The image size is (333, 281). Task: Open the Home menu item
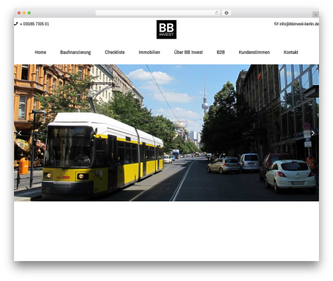(x=41, y=52)
